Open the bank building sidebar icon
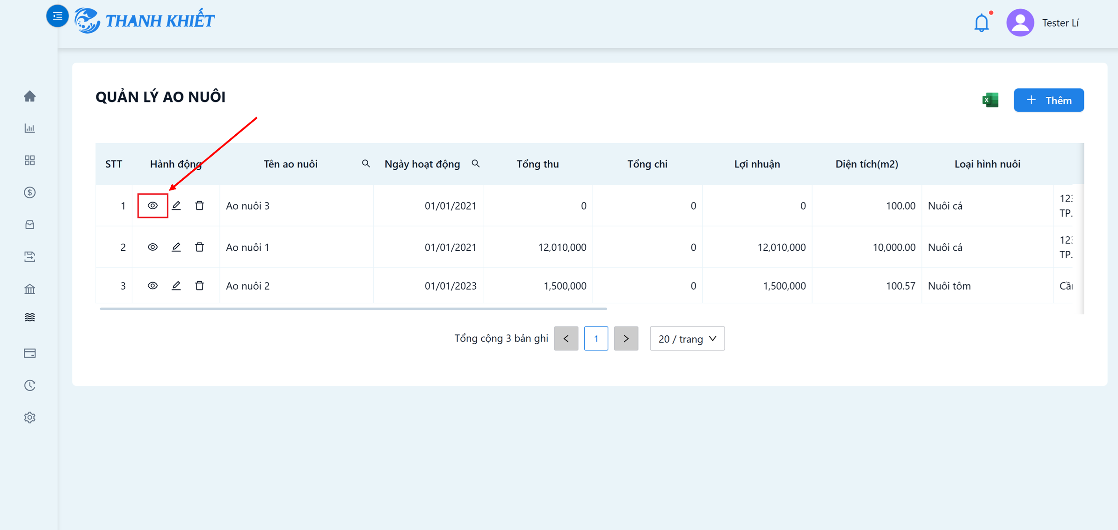The width and height of the screenshot is (1118, 530). pos(30,289)
